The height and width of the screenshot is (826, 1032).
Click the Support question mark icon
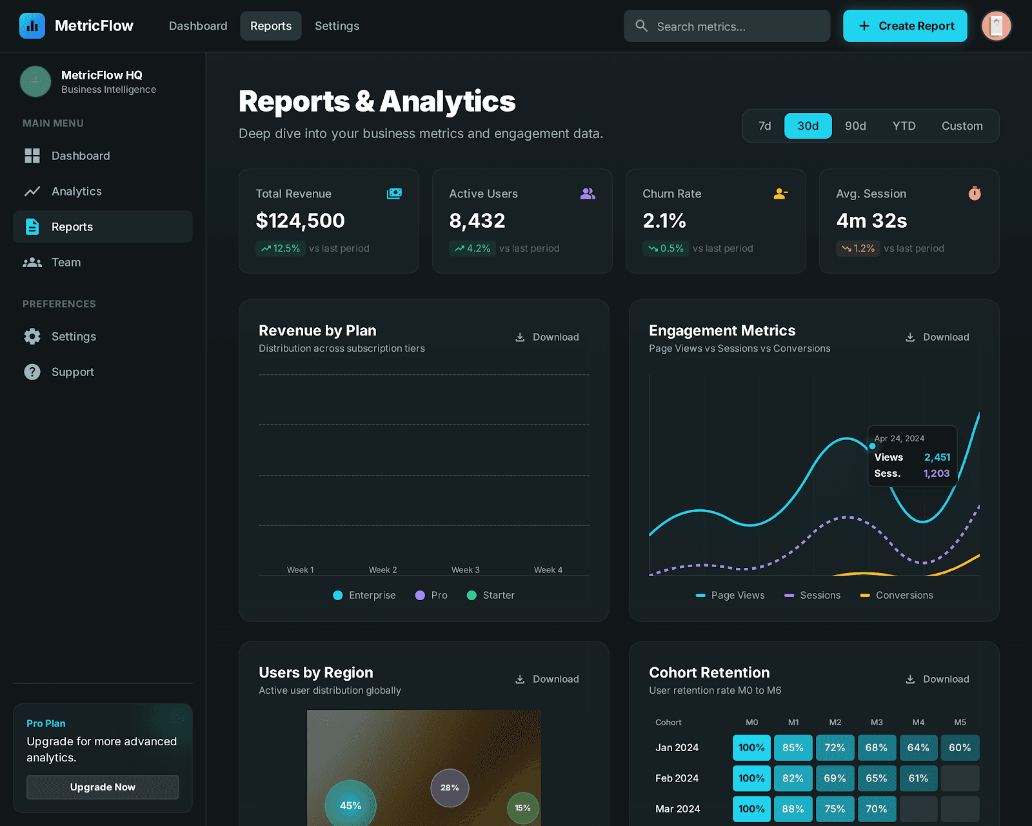(x=32, y=372)
